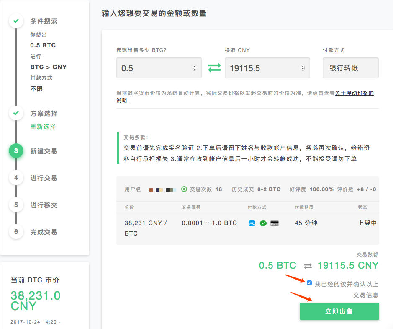The width and height of the screenshot is (393, 329).
Task: Click the checkmark icon beside 方案选择
Action: [x=16, y=113]
